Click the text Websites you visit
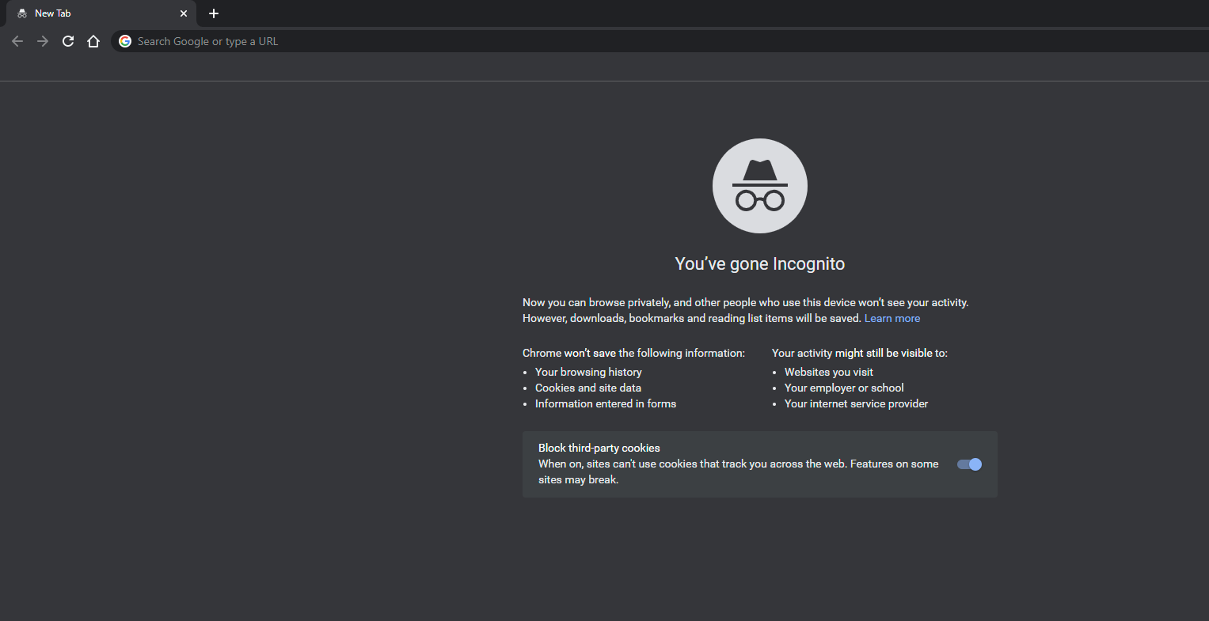The width and height of the screenshot is (1209, 621). tap(829, 372)
